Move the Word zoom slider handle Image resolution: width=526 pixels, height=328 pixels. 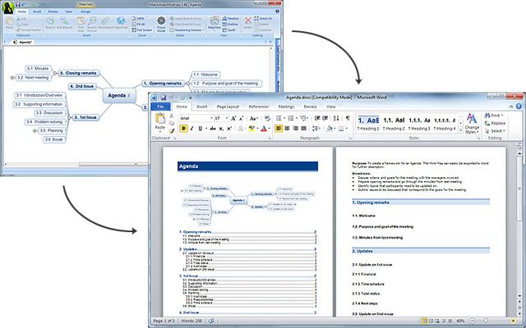[485, 321]
